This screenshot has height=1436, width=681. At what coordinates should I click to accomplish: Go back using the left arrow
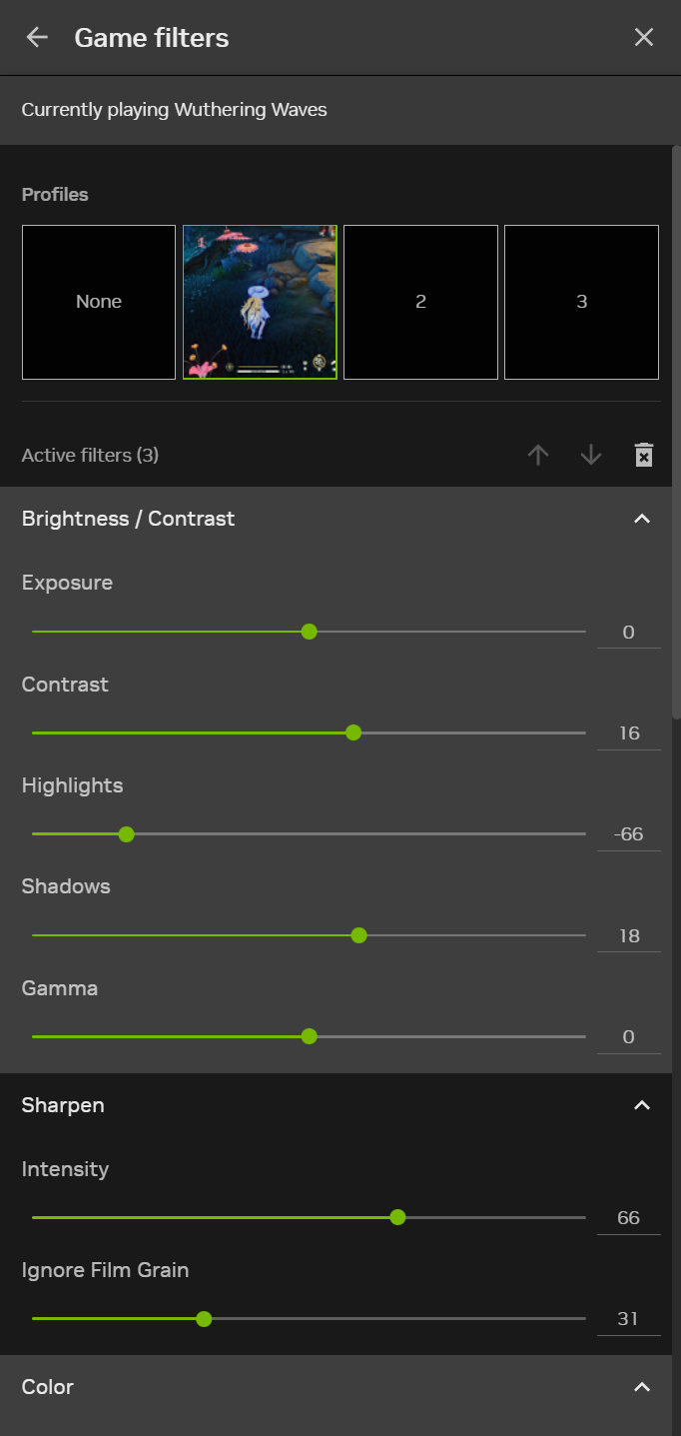37,38
